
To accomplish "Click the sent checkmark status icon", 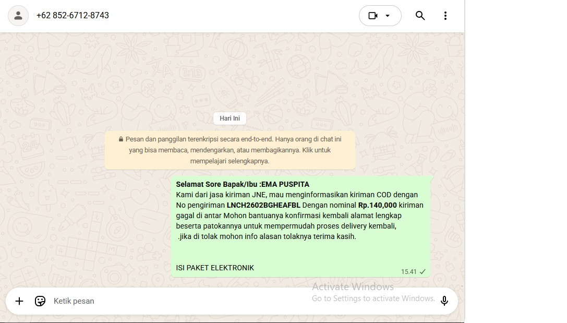I will (x=423, y=272).
